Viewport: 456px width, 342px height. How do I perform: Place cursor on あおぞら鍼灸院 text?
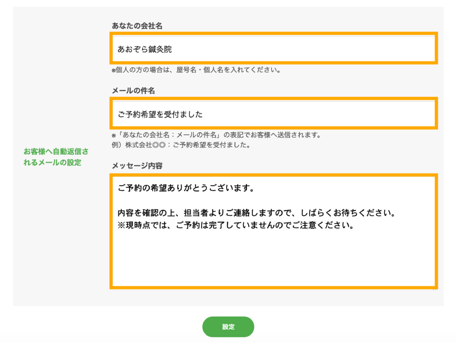tap(145, 49)
